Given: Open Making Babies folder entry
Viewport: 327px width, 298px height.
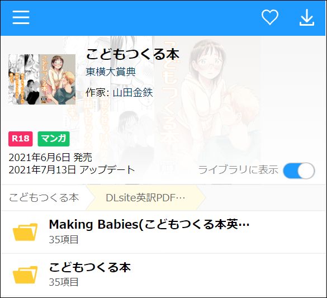Looking at the screenshot, I should click(x=163, y=232).
